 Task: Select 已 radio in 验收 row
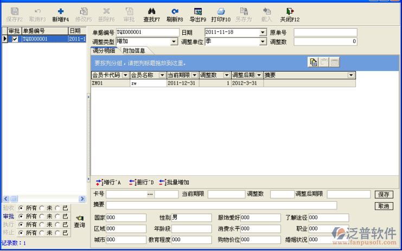pos(58,208)
